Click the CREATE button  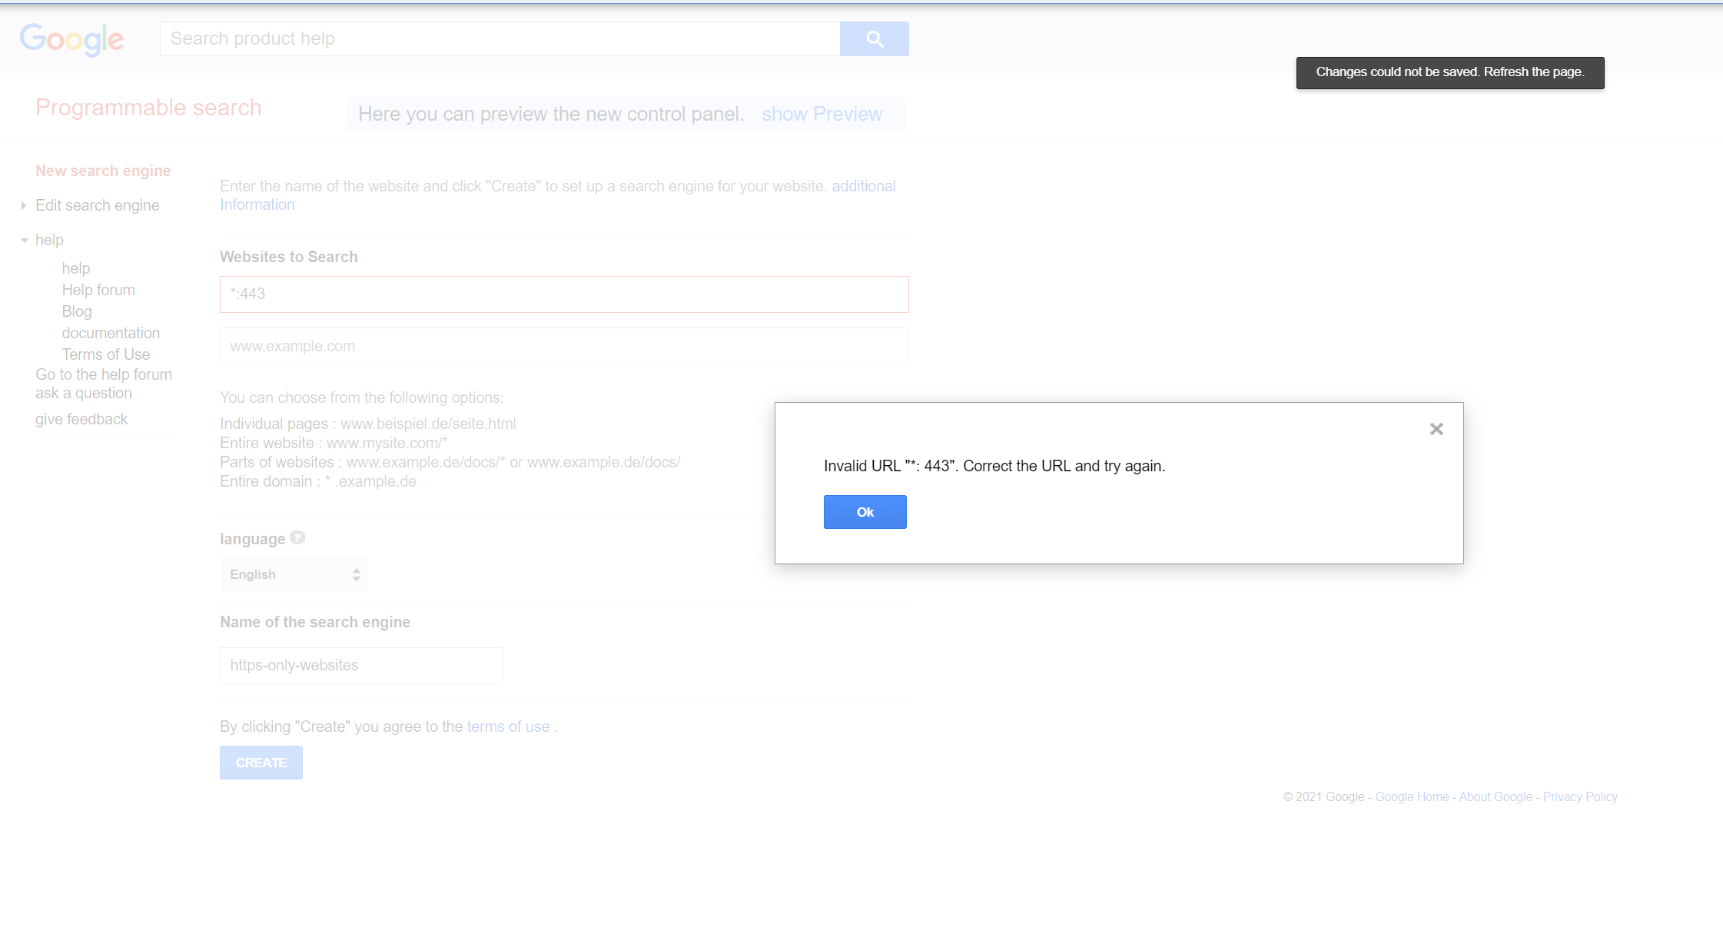tap(261, 763)
